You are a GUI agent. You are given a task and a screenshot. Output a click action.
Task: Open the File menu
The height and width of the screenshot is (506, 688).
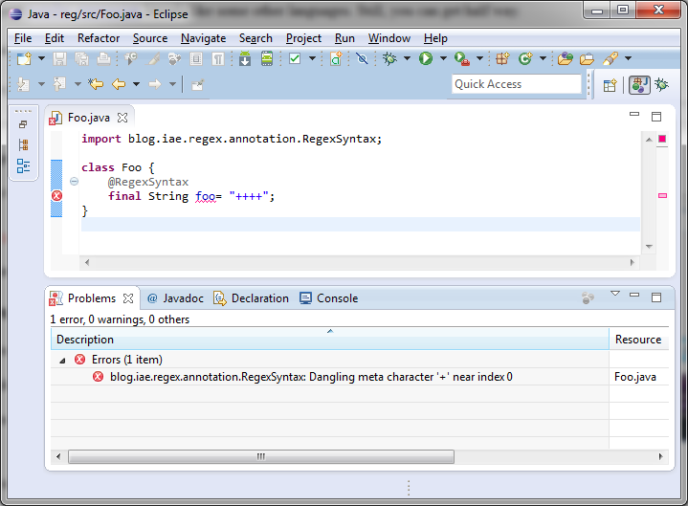click(23, 38)
